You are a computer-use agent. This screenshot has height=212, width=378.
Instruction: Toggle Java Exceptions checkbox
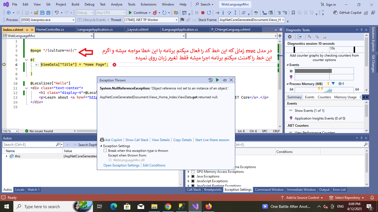click(193, 176)
